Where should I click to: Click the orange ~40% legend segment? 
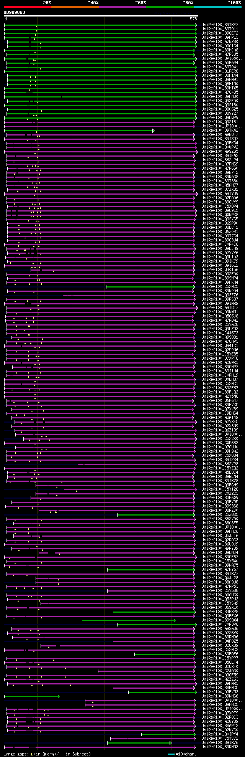point(75,7)
